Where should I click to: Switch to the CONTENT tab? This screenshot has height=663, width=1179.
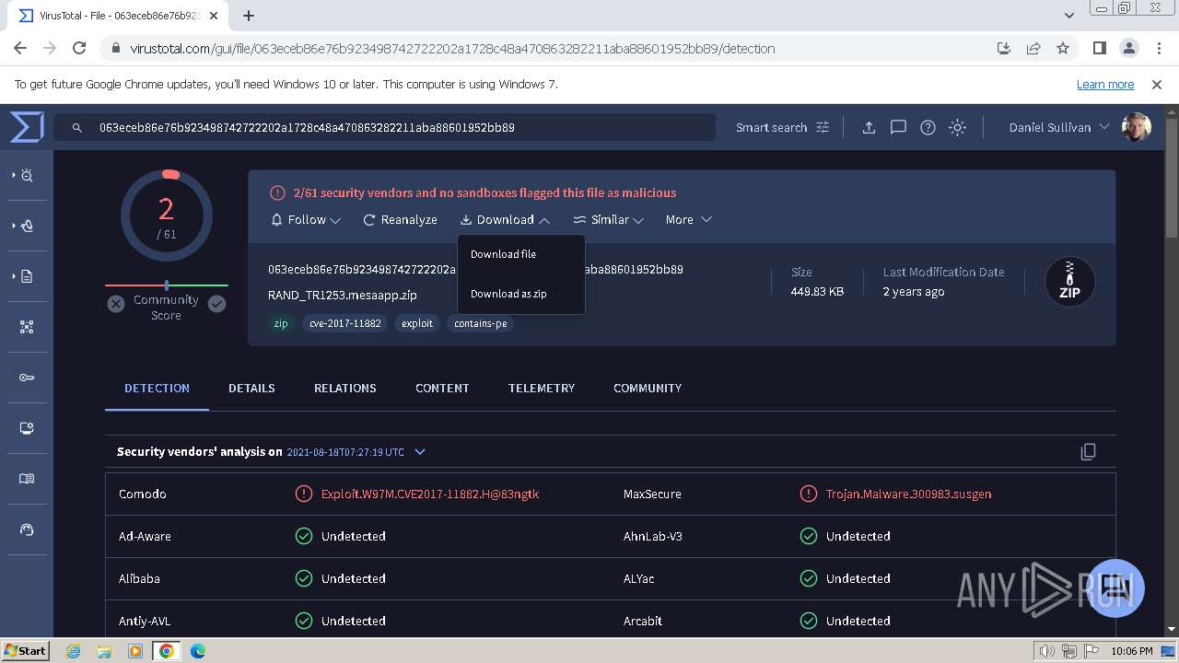442,388
